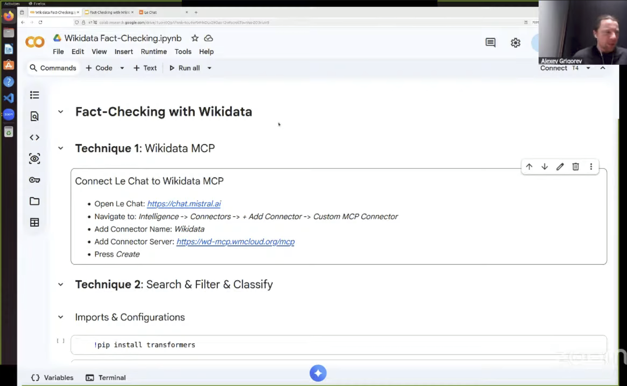The height and width of the screenshot is (386, 627).
Task: Open the Run all dropdown arrow
Action: pyautogui.click(x=209, y=68)
